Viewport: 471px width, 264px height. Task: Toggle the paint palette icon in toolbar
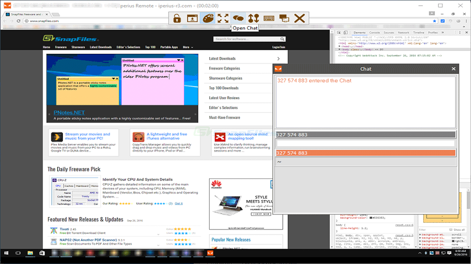point(208,18)
